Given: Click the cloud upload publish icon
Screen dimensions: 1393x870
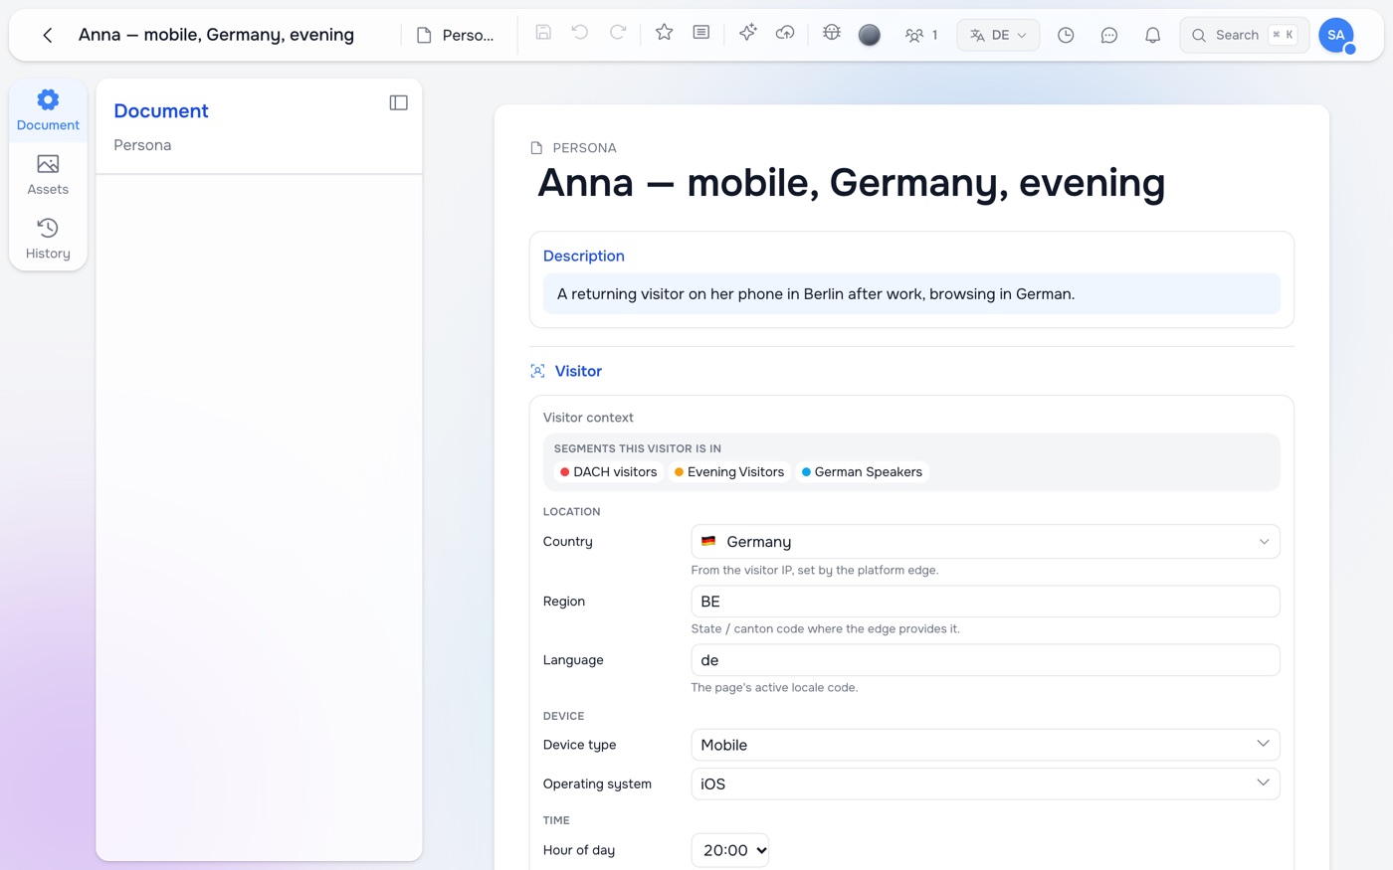Looking at the screenshot, I should (x=785, y=33).
